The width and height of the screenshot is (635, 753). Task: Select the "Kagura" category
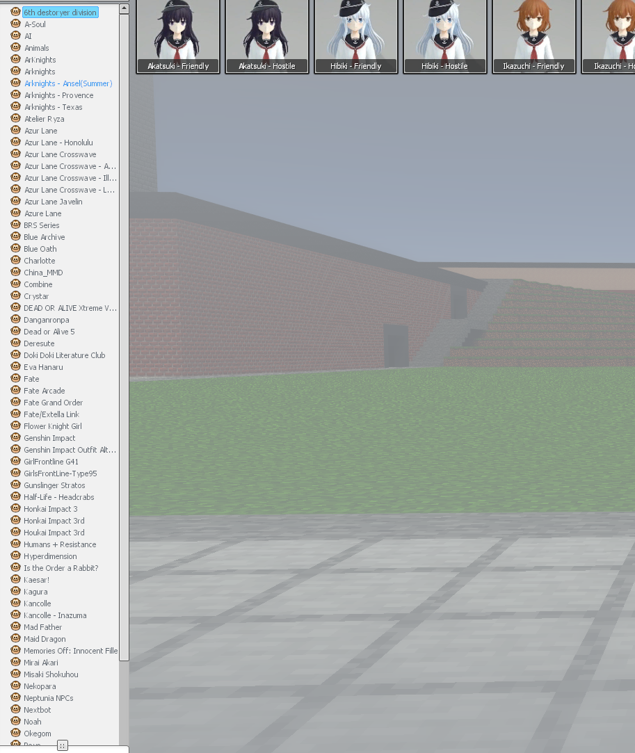(x=35, y=592)
